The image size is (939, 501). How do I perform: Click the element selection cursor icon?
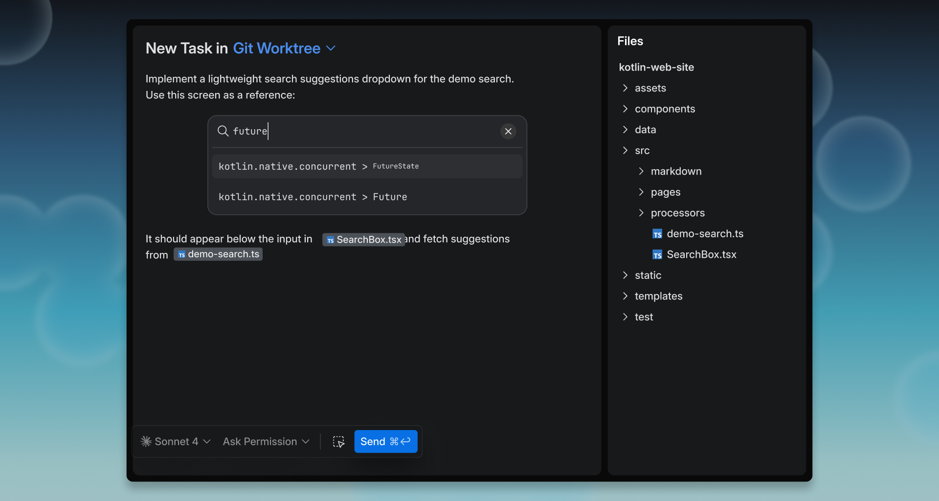point(338,442)
